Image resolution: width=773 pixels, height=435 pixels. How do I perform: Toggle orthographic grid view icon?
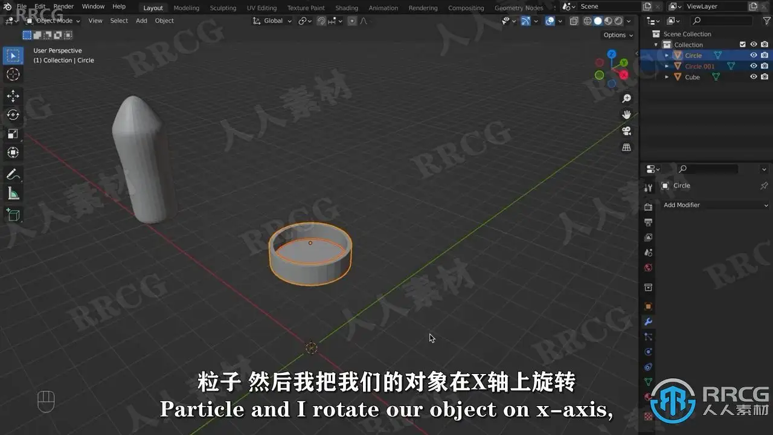pos(626,147)
